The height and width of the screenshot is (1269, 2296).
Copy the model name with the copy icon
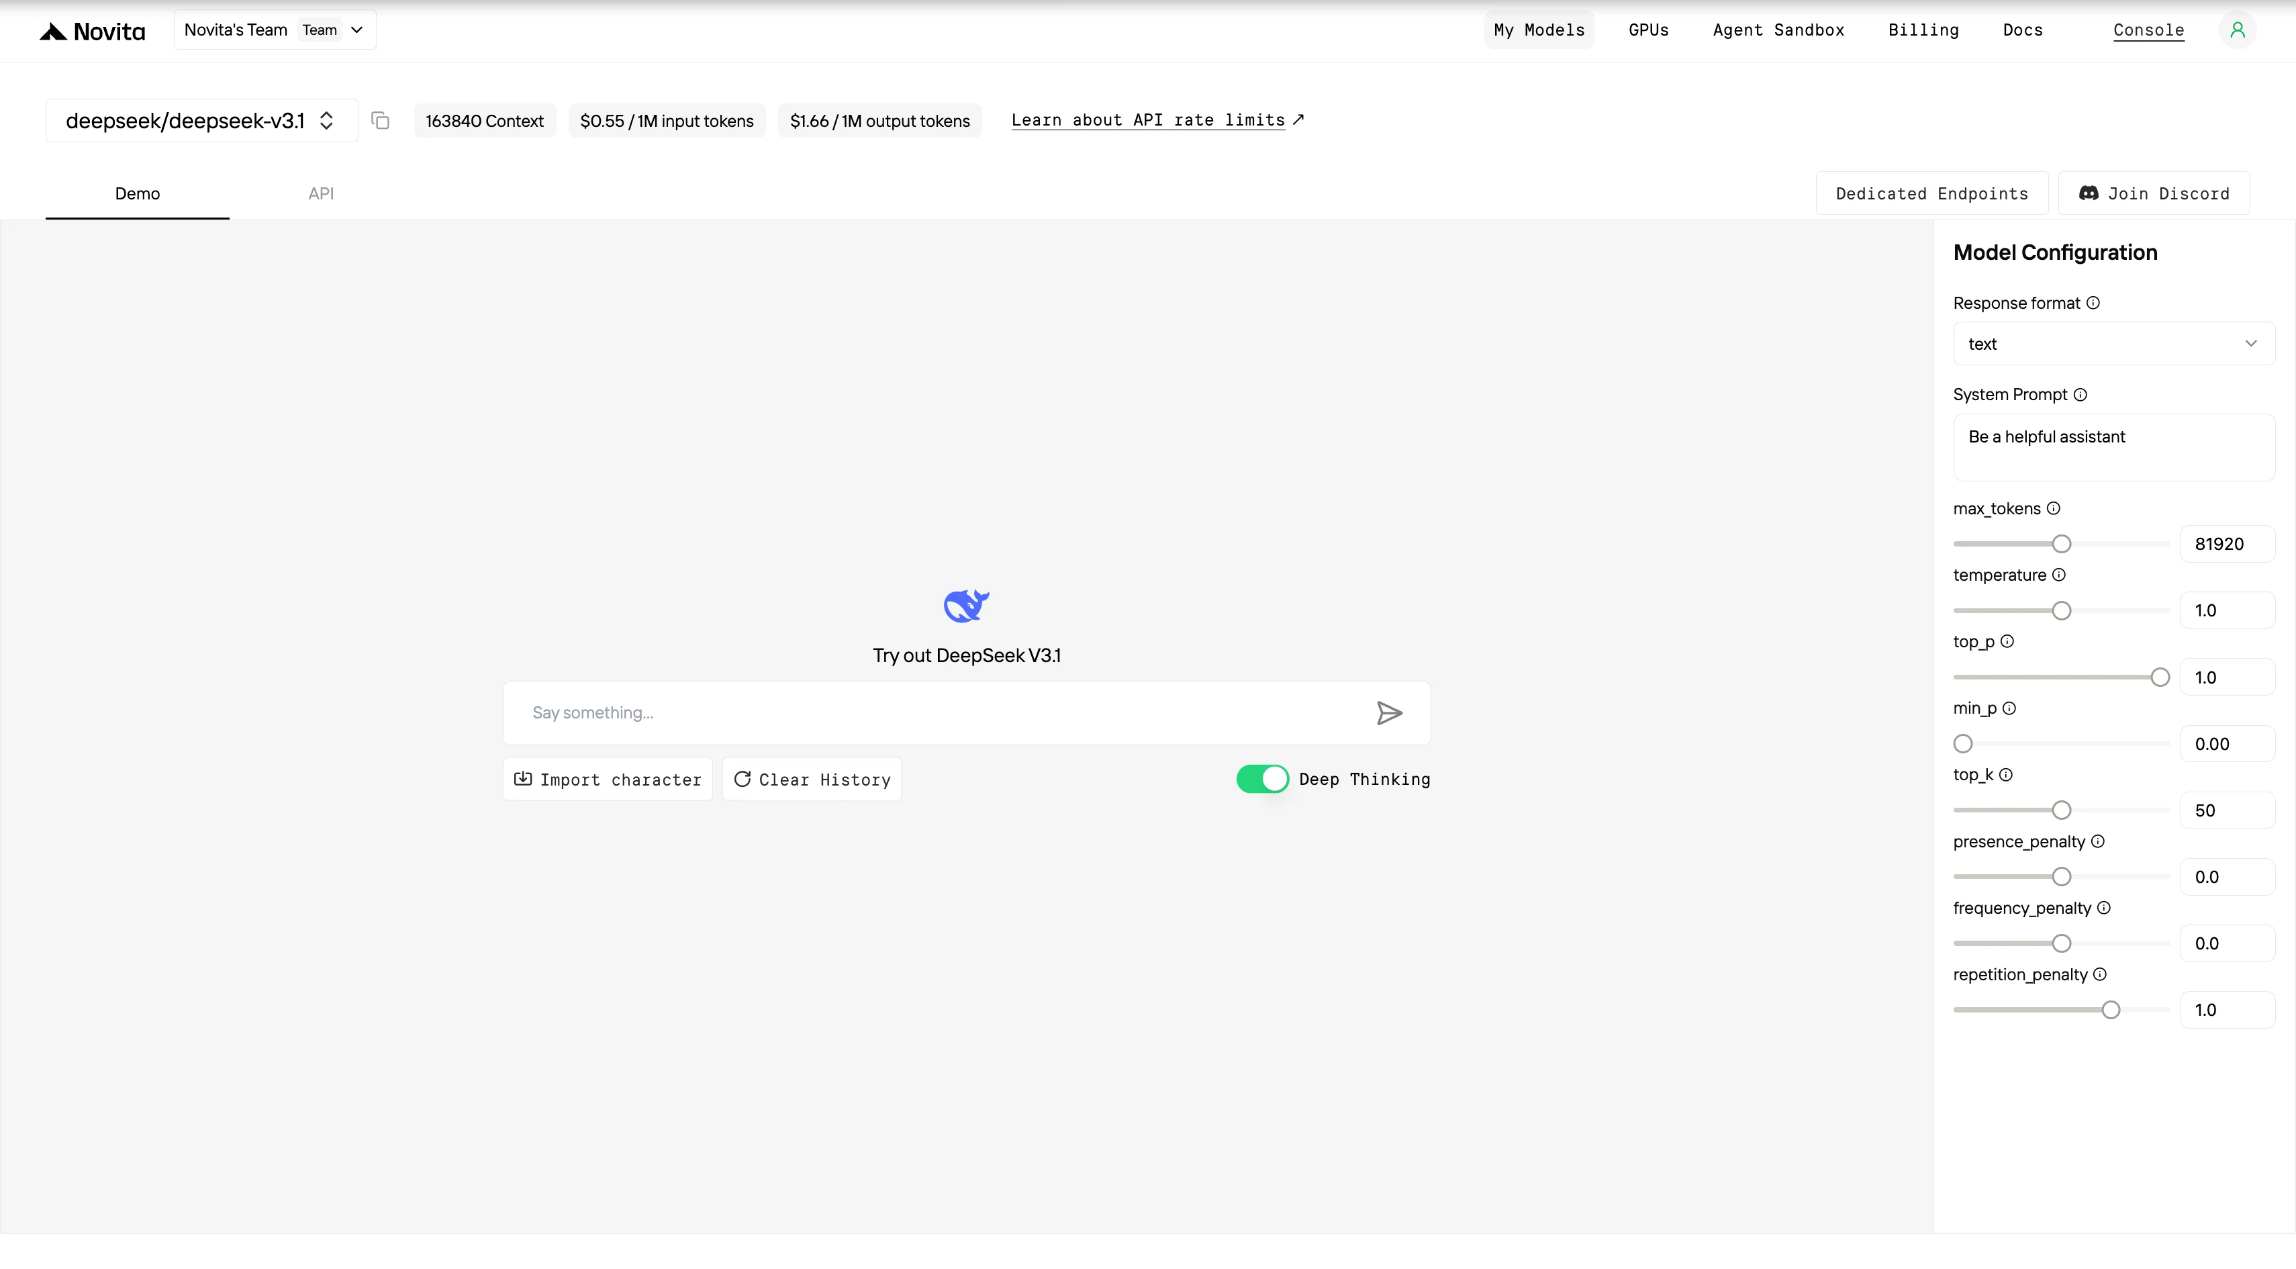[x=381, y=120]
